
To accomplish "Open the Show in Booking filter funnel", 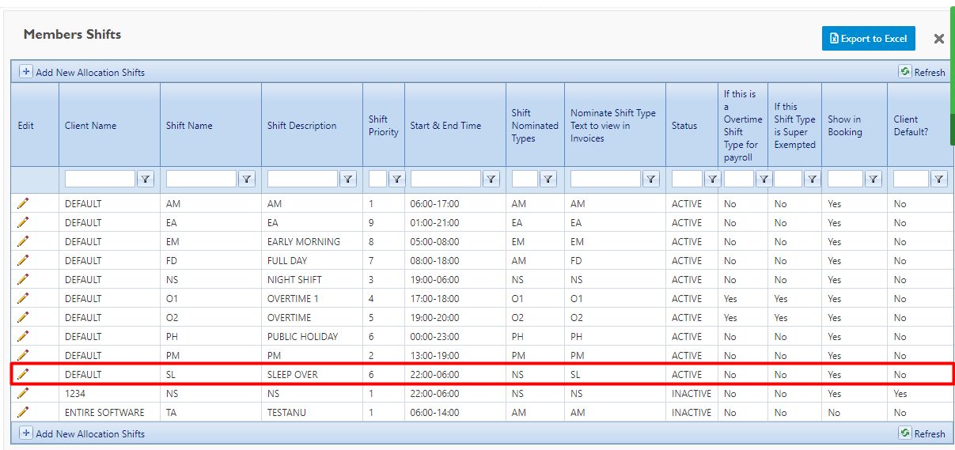I will tap(873, 180).
